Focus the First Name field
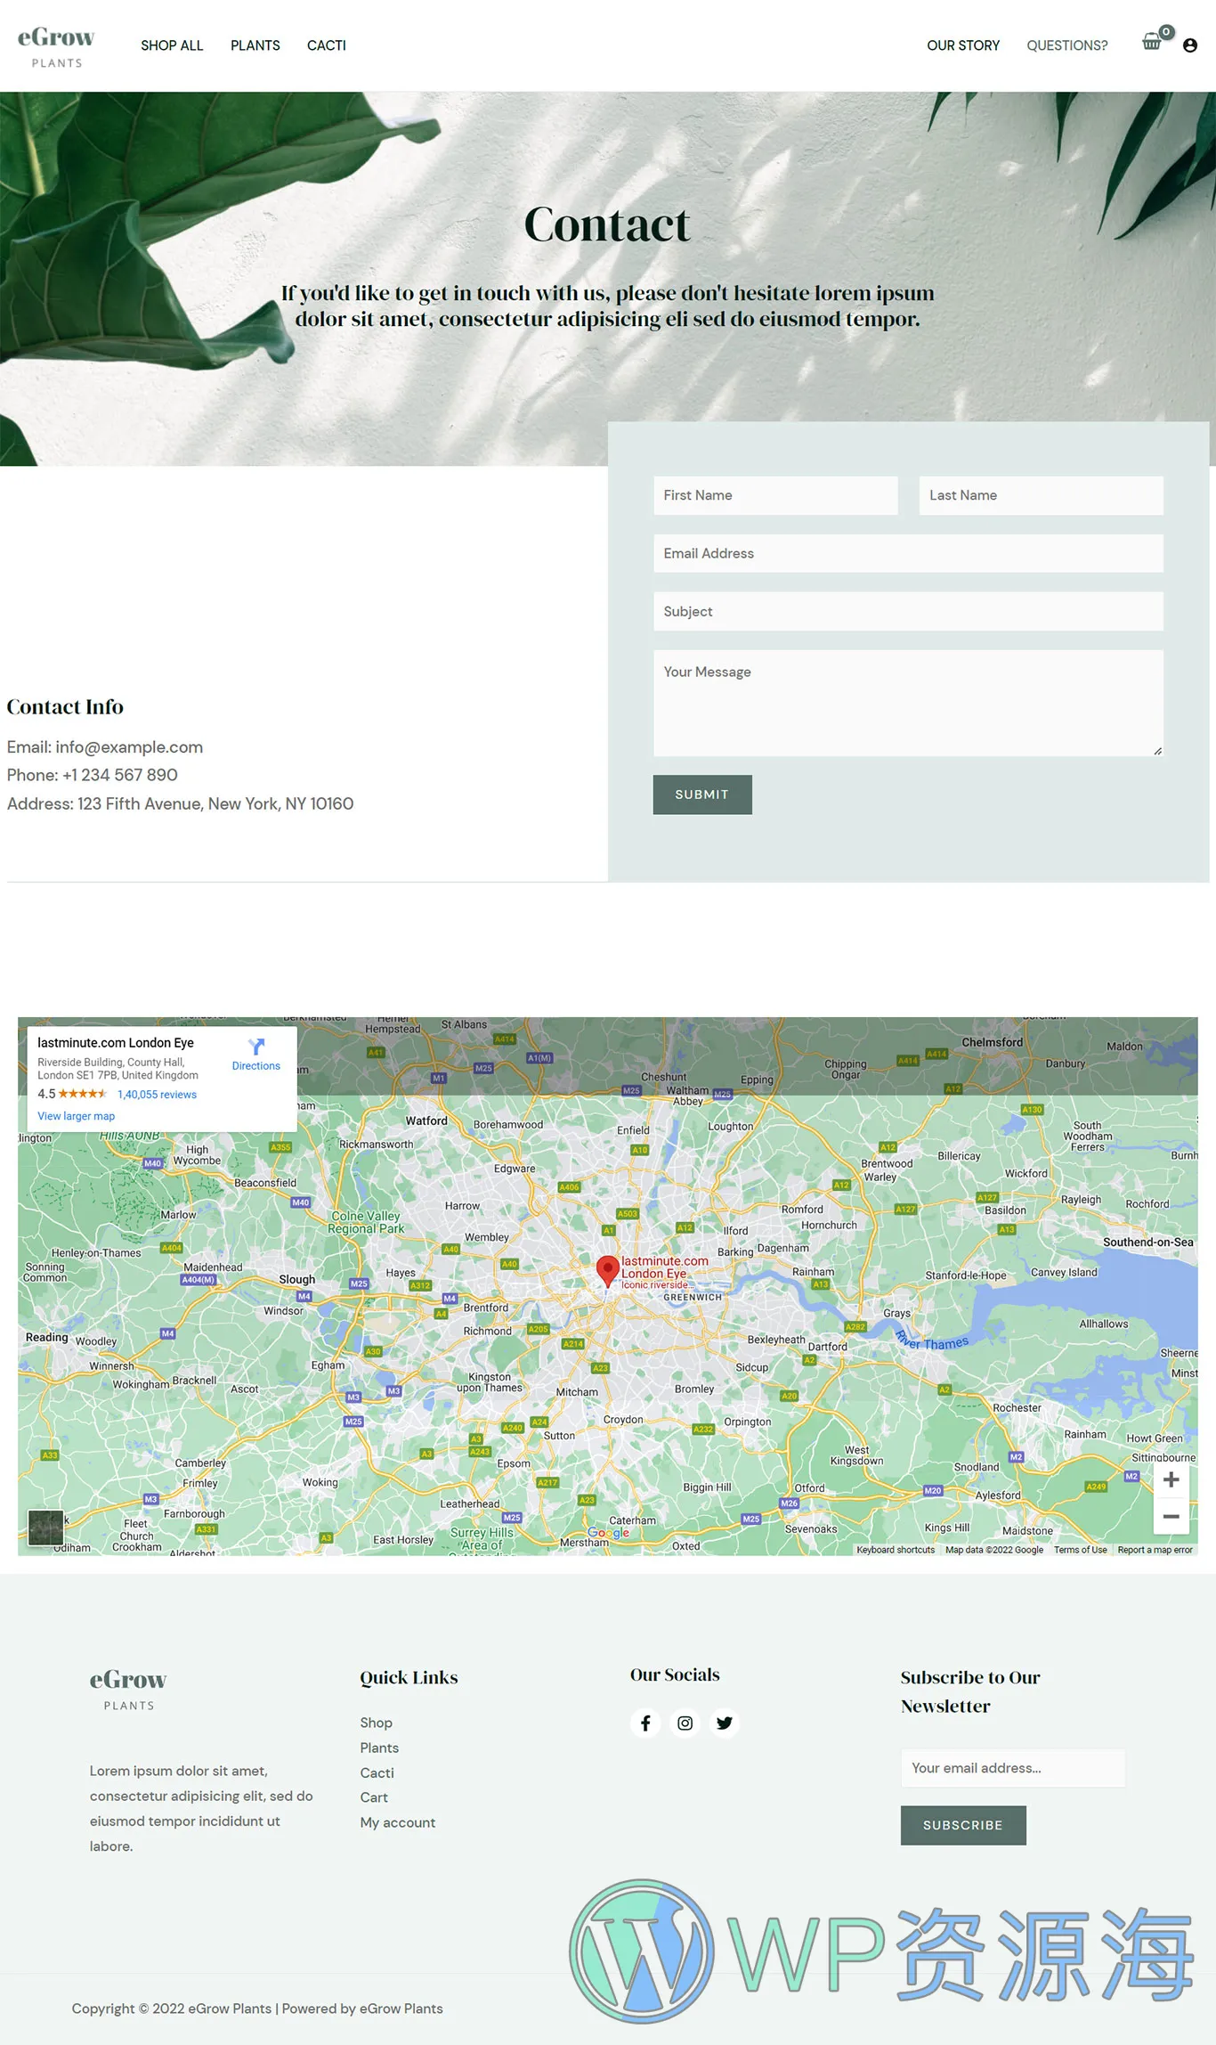Image resolution: width=1216 pixels, height=2045 pixels. (774, 495)
